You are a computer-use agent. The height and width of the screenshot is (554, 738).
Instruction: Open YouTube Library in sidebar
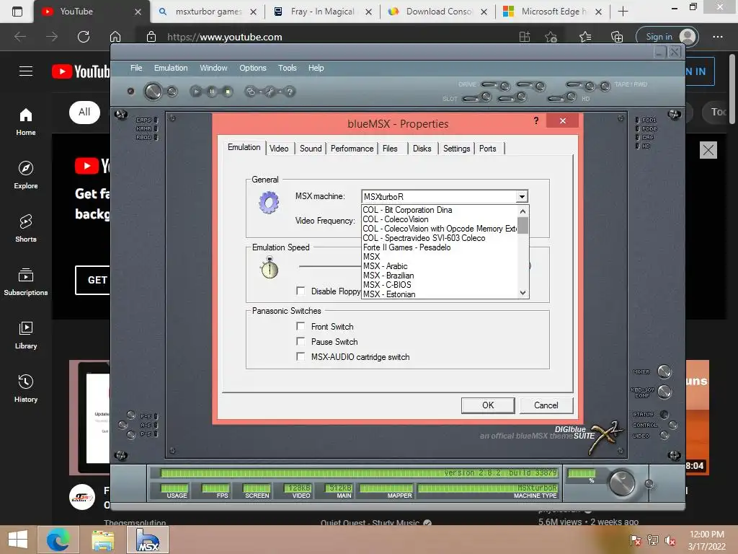pos(26,335)
